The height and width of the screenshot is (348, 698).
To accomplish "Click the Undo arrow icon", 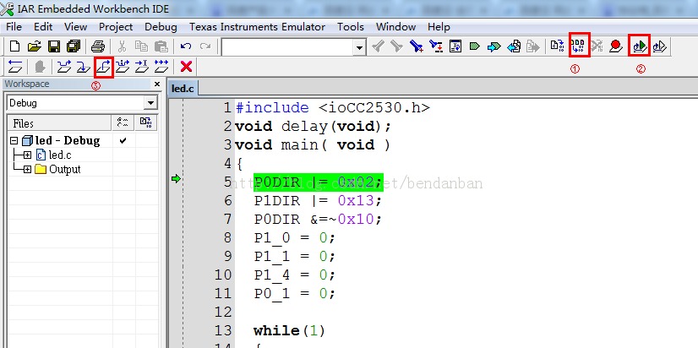I will (185, 46).
